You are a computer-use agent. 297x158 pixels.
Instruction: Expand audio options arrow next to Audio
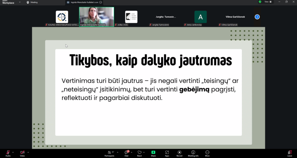(x=13, y=152)
